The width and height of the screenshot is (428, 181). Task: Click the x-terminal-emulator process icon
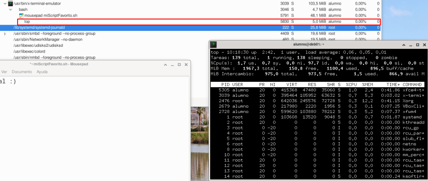[x=11, y=3]
